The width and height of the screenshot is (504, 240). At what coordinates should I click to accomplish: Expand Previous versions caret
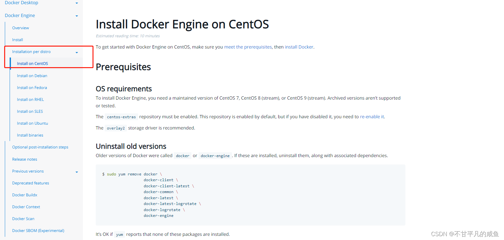(x=76, y=172)
